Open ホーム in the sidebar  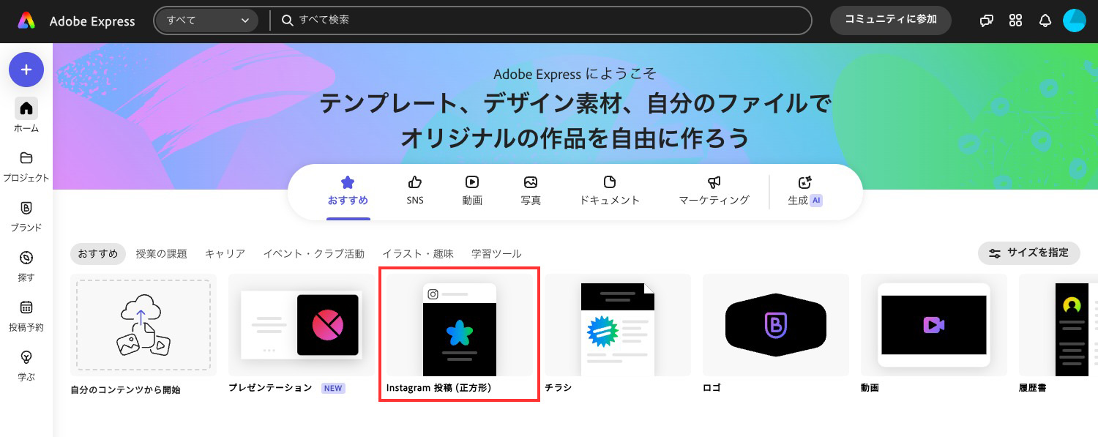click(26, 116)
